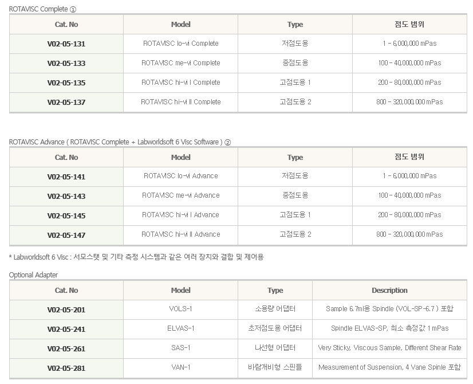Select ROTAVISC lo-vi Complete model cell
473x384 pixels.
point(180,44)
